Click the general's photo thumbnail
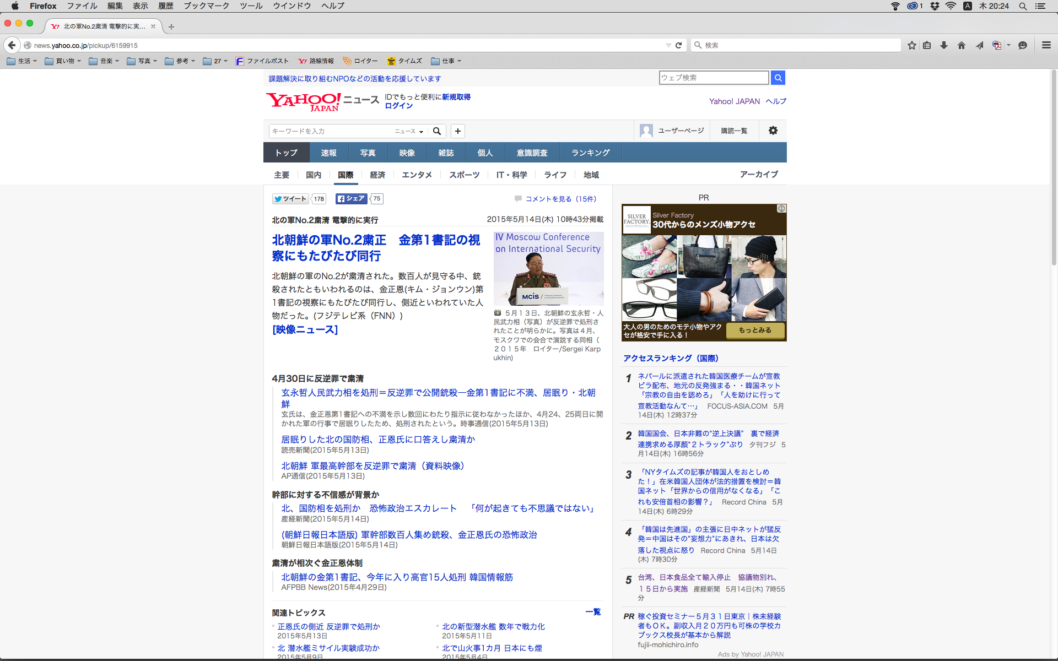1058x661 pixels. (x=548, y=269)
